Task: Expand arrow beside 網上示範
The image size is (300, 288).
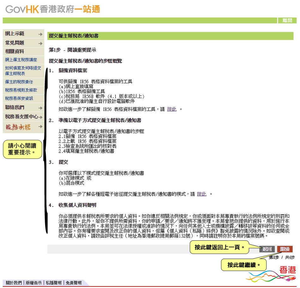Action: click(40, 34)
